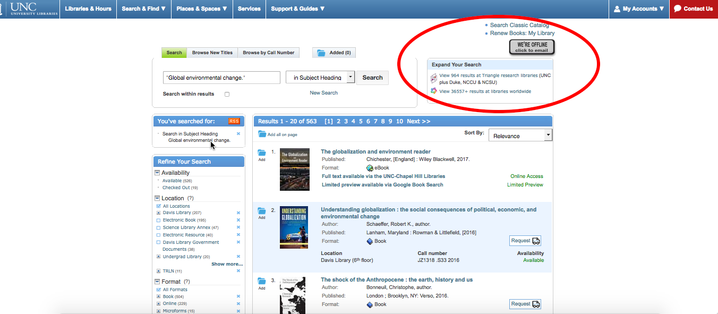Expand the Davis Library location

159,213
